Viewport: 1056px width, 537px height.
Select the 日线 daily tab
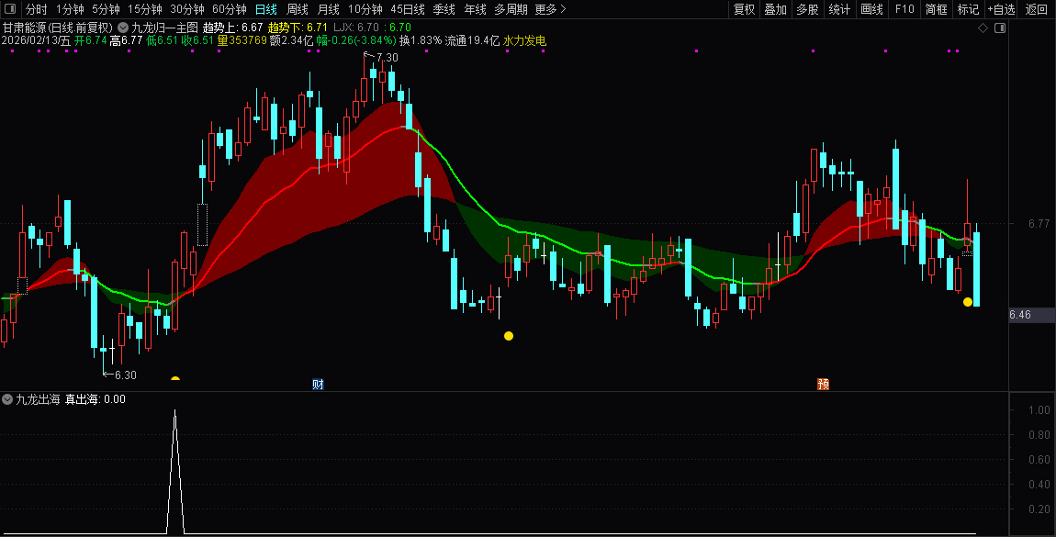coord(266,9)
